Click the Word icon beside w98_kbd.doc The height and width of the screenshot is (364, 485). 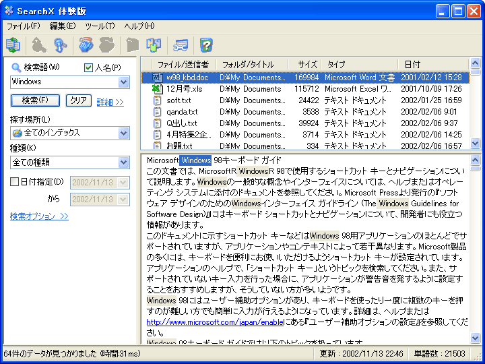[157, 78]
